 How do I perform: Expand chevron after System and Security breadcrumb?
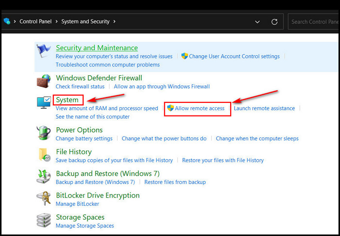(114, 21)
